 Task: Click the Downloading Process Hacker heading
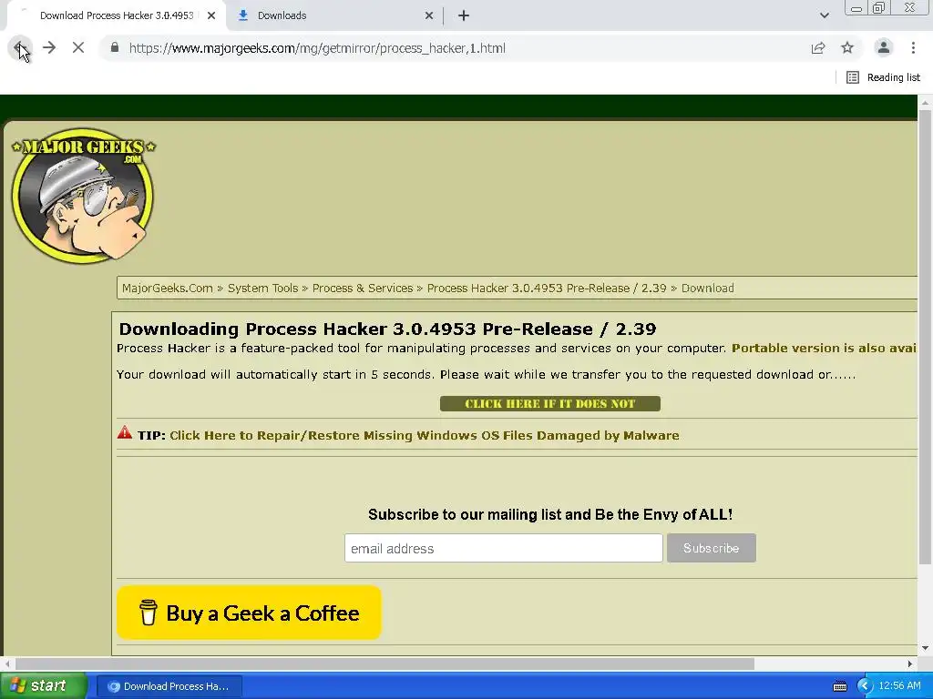tap(387, 329)
